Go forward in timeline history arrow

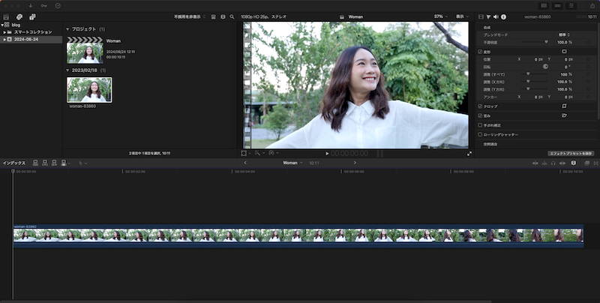pos(355,163)
